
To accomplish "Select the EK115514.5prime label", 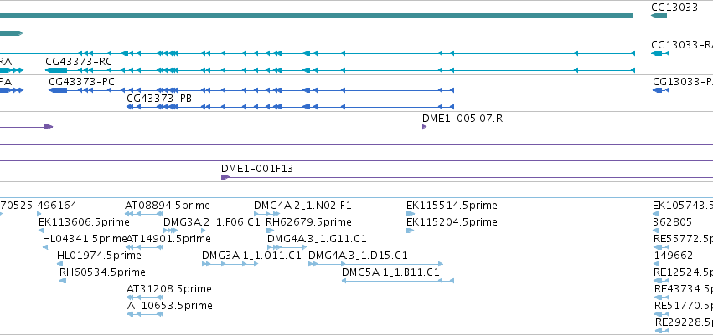I will tap(452, 206).
